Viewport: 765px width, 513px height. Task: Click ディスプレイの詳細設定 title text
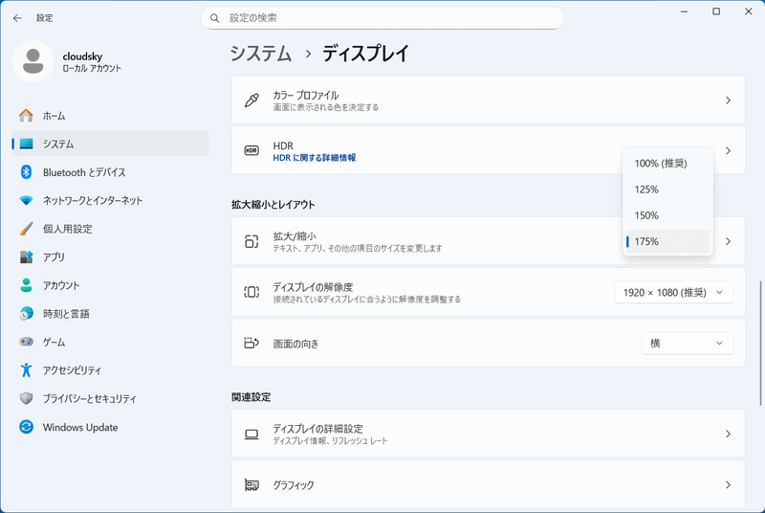(x=317, y=429)
